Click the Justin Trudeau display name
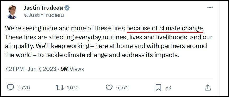Viewport: 229px width, 97px height. (43, 8)
